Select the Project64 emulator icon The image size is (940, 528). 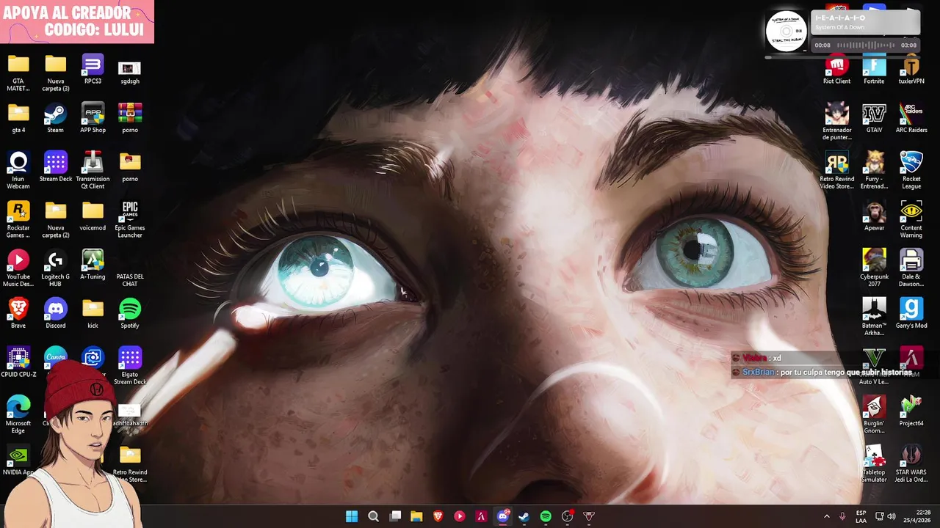(911, 412)
